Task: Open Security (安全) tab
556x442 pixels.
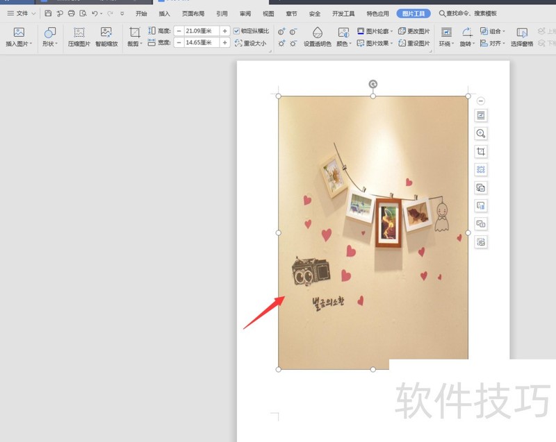Action: click(x=315, y=13)
